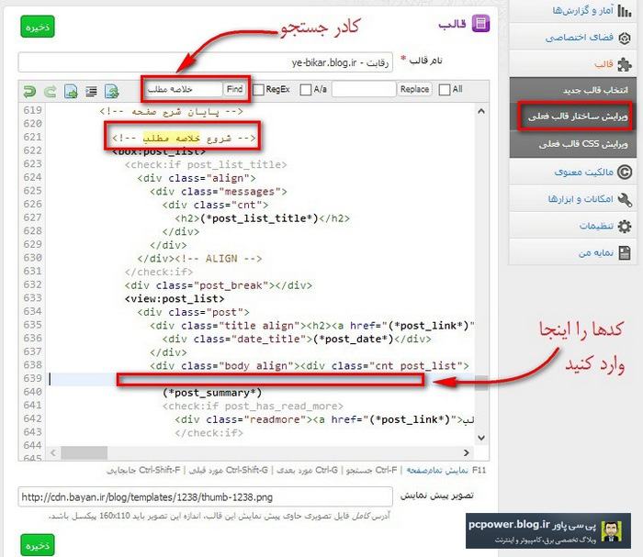Click the redo arrow icon in editor toolbar
Viewport: 643px width, 557px height.
pyautogui.click(x=48, y=90)
